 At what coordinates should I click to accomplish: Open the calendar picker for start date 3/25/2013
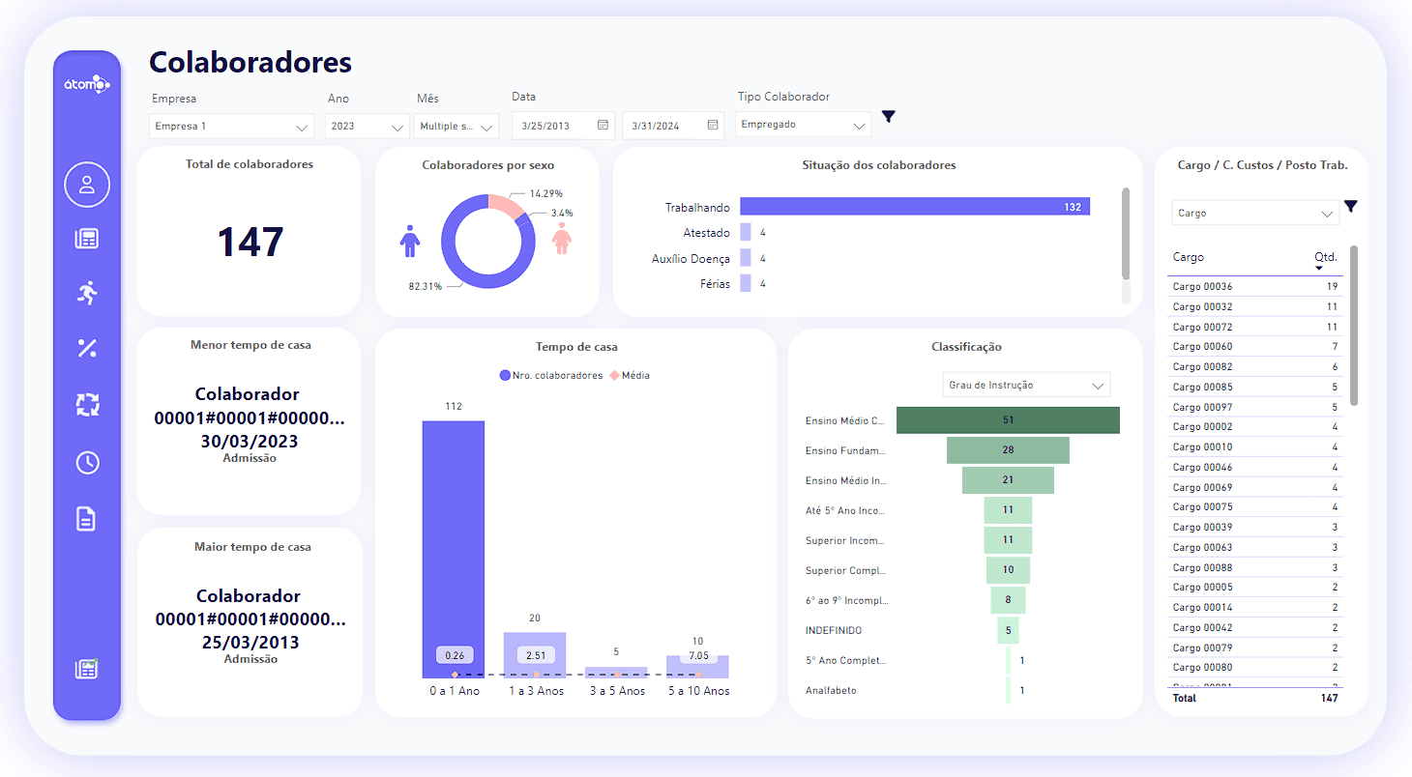click(x=603, y=125)
